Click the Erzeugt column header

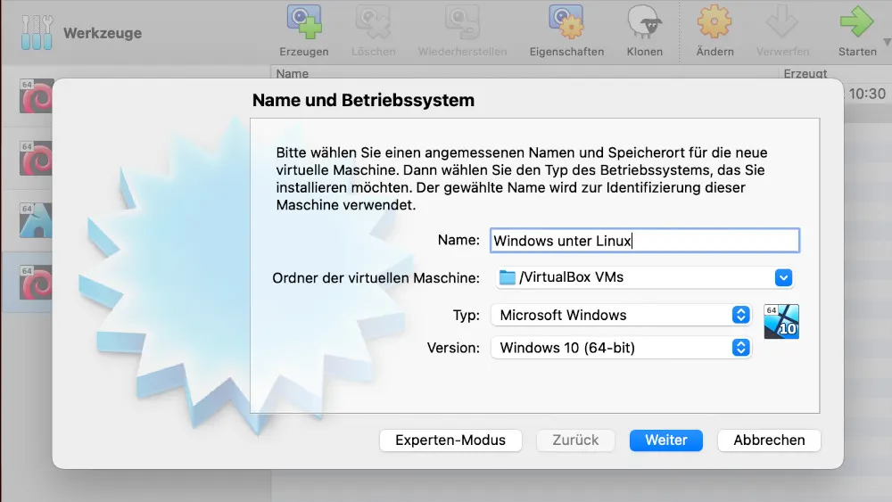pyautogui.click(x=805, y=73)
